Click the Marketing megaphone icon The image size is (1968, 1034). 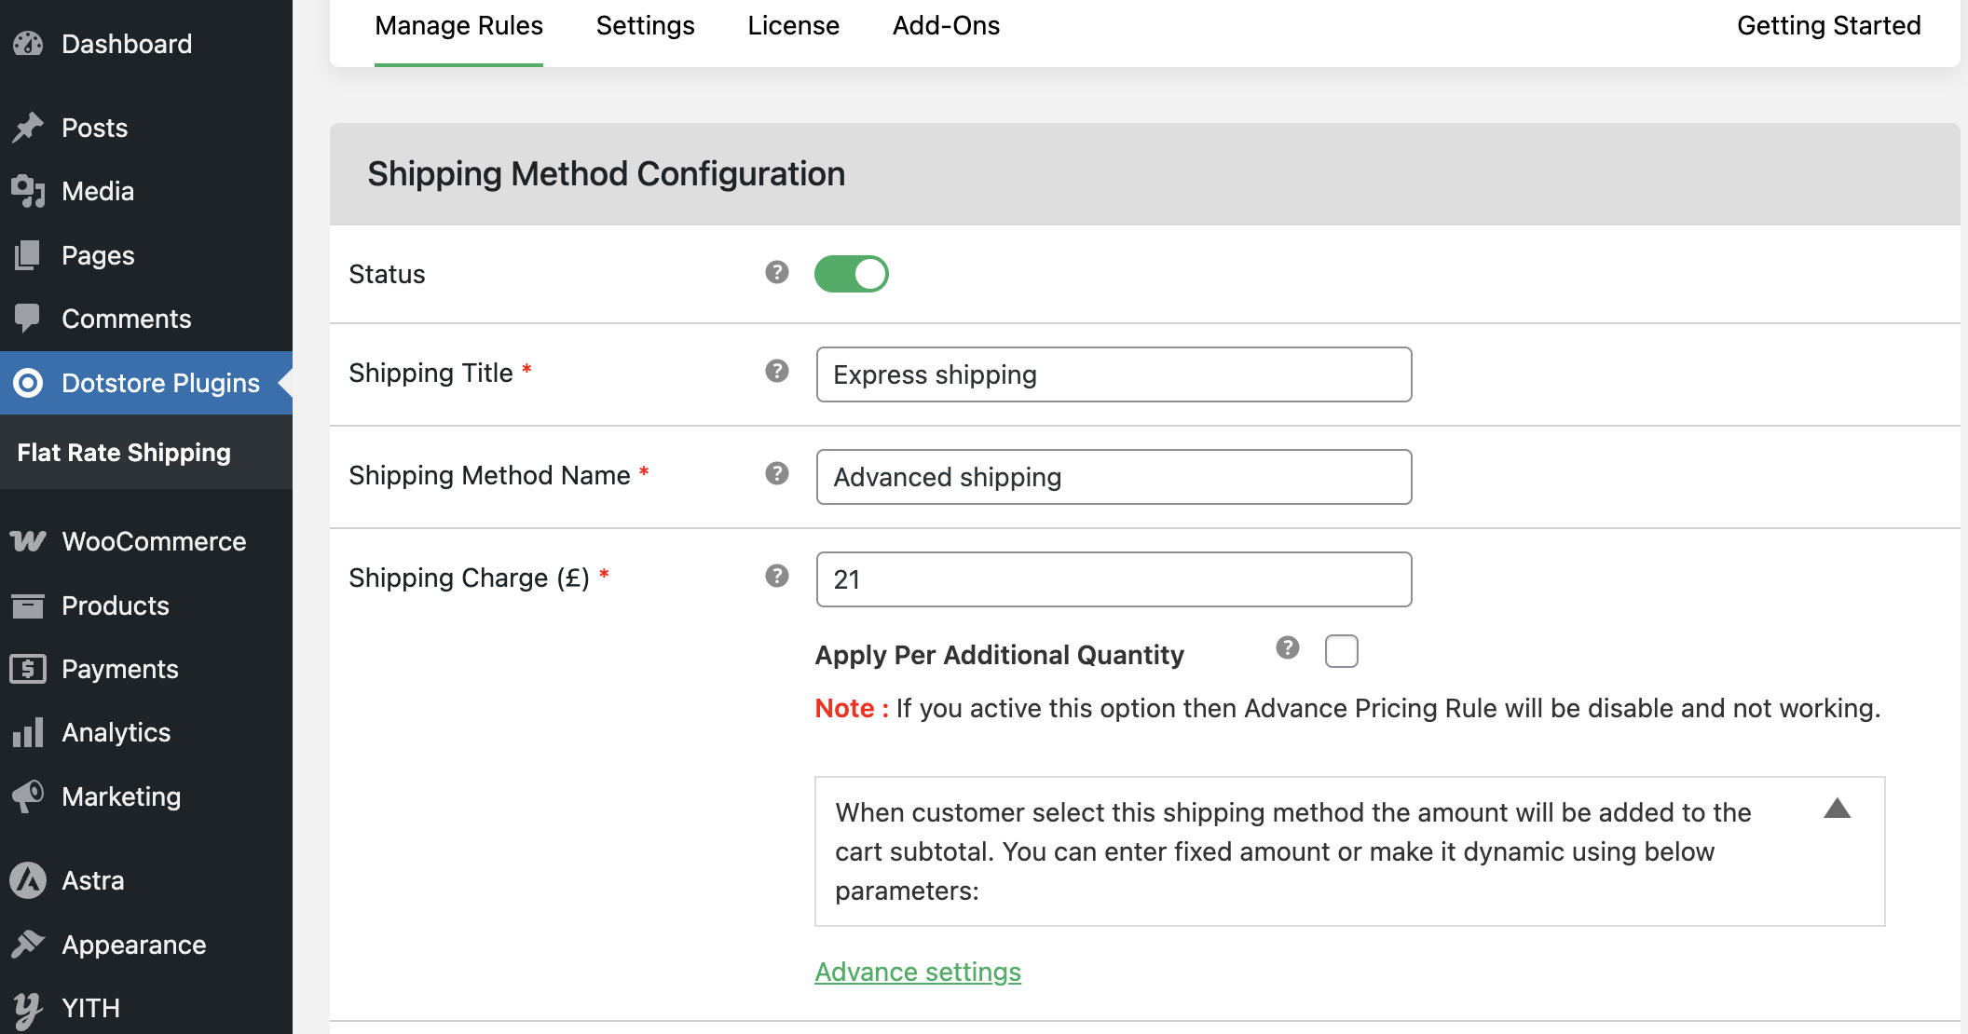pyautogui.click(x=28, y=796)
